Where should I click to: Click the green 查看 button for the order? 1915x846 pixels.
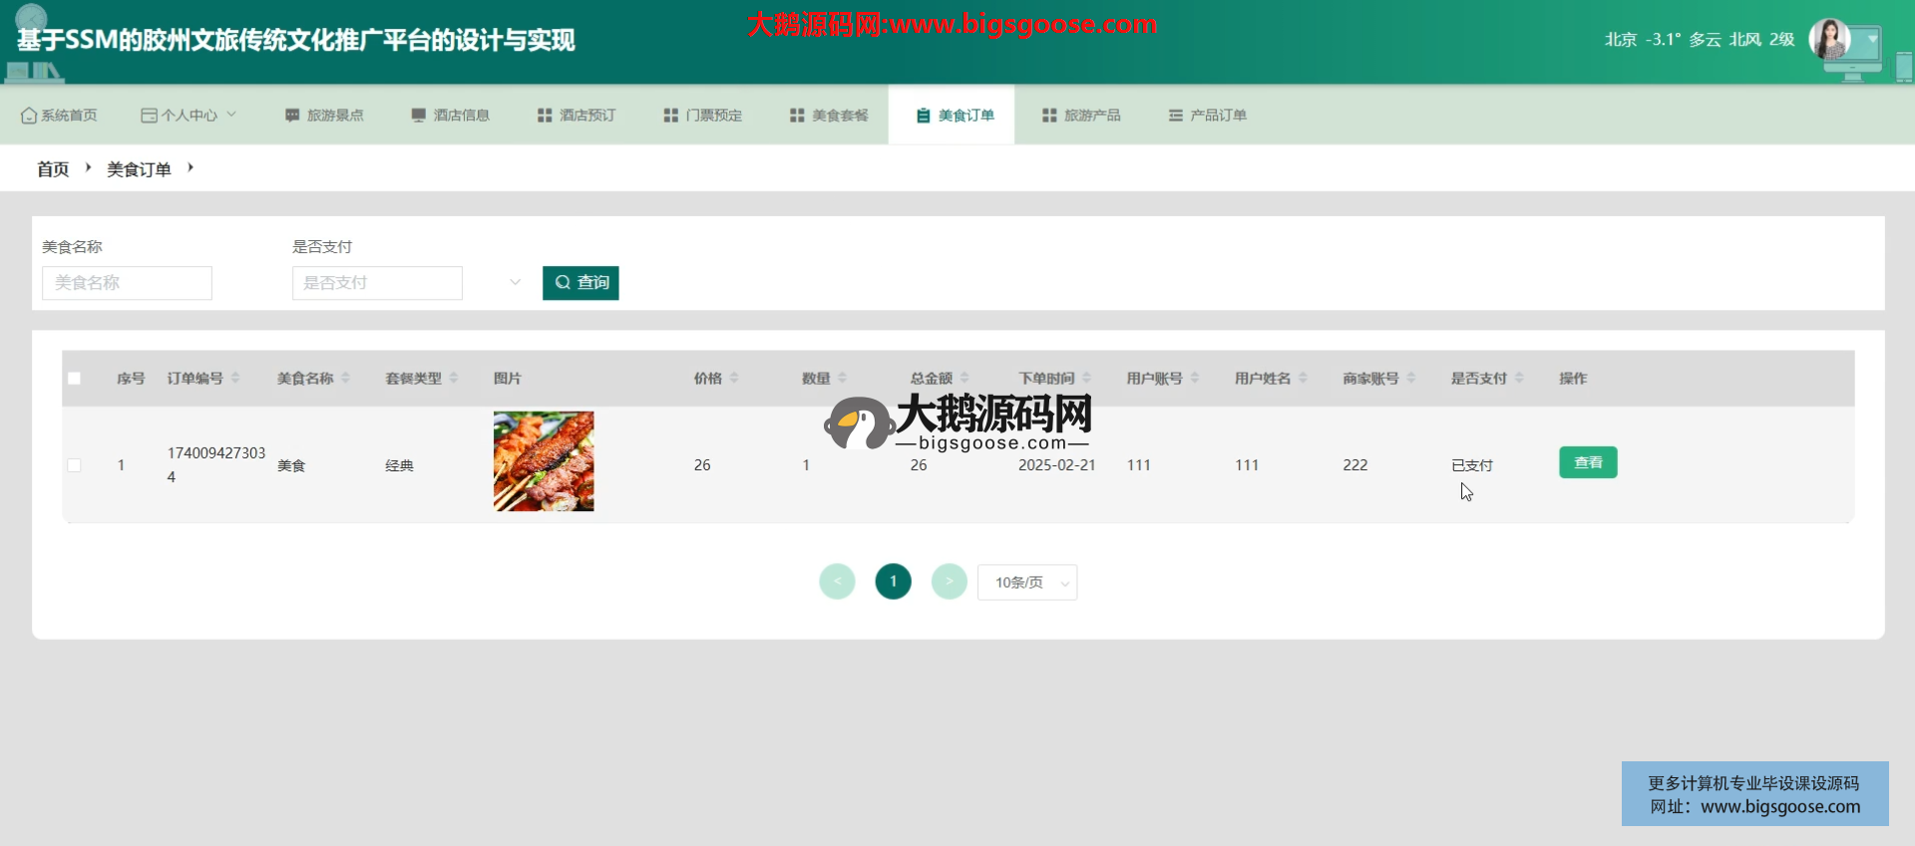click(1588, 462)
